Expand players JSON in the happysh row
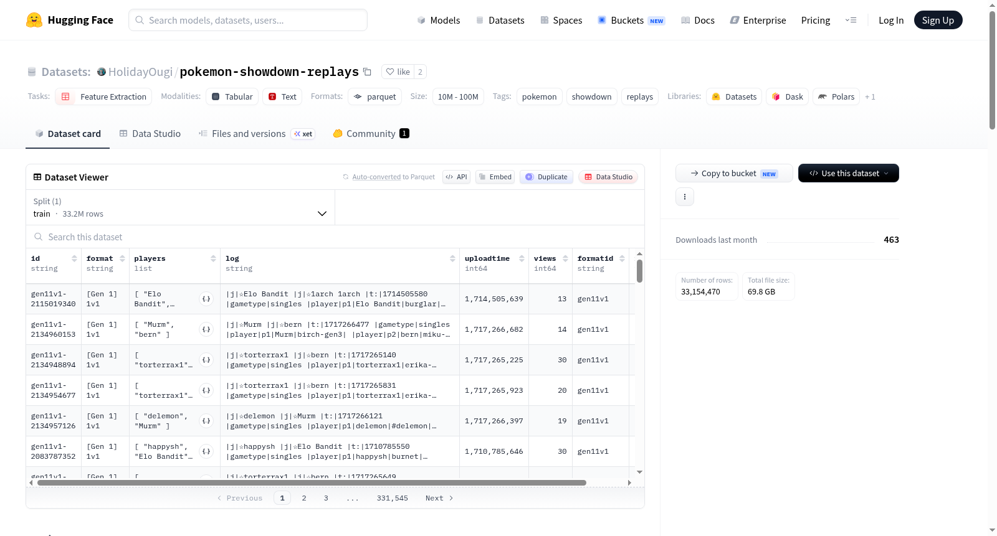997x536 pixels. tap(206, 451)
